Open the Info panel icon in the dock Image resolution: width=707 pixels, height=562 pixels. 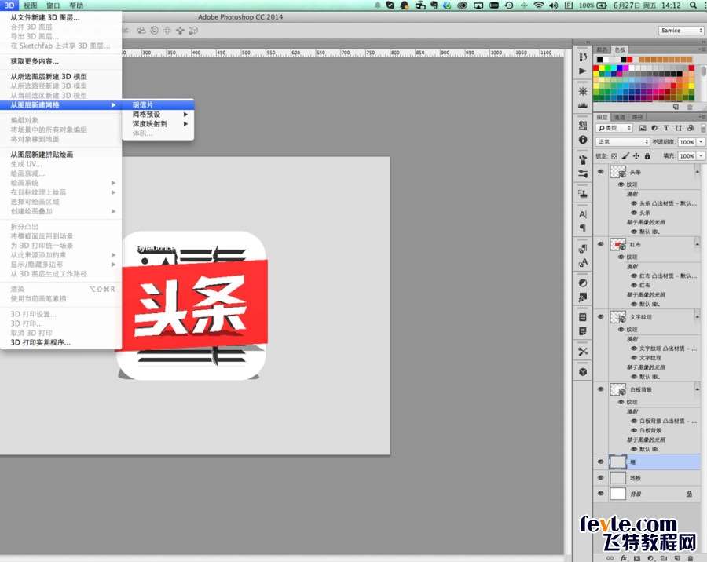(x=583, y=139)
